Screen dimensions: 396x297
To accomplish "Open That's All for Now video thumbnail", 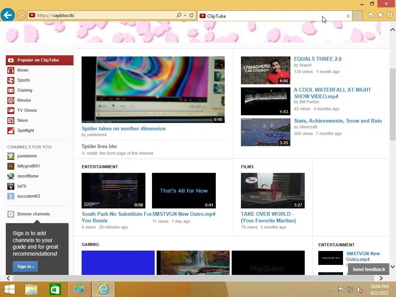I will coord(184,191).
